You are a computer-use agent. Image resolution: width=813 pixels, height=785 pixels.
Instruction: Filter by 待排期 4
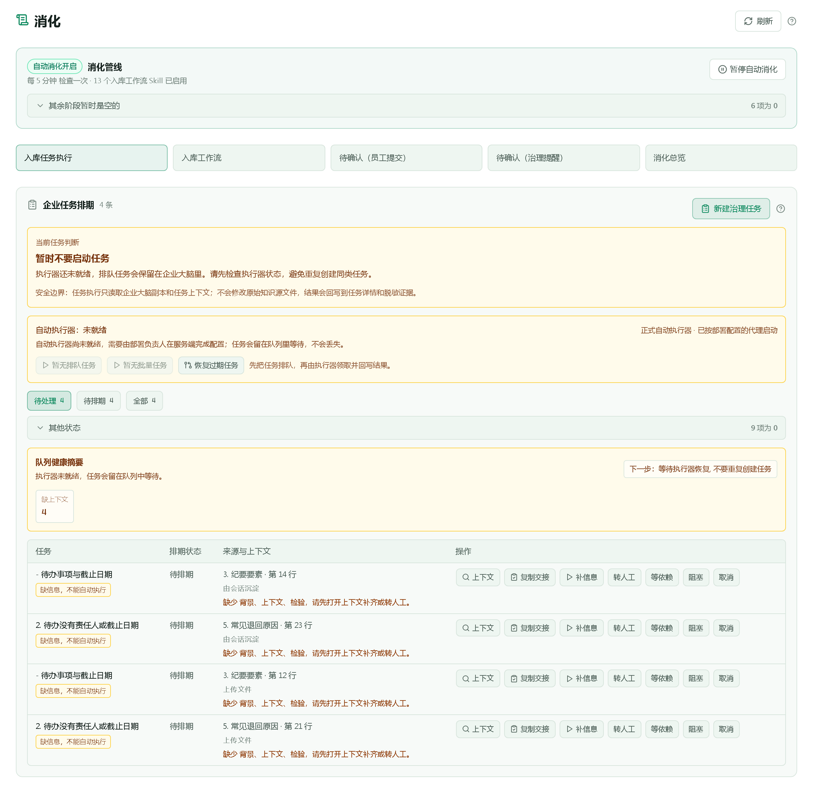click(98, 401)
